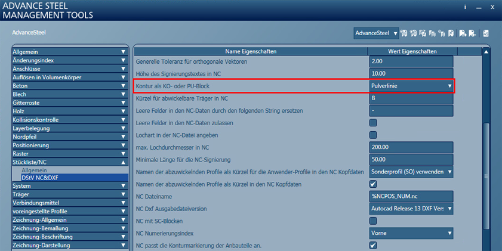Image resolution: width=502 pixels, height=251 pixels.
Task: Expand the System category arrow
Action: [x=123, y=186]
